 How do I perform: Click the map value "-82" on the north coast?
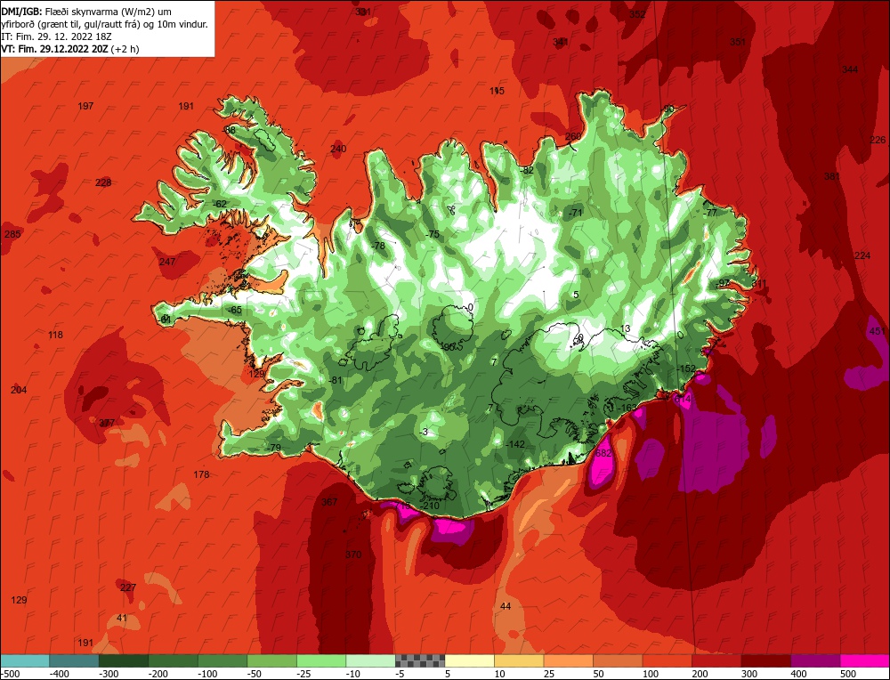[x=527, y=170]
